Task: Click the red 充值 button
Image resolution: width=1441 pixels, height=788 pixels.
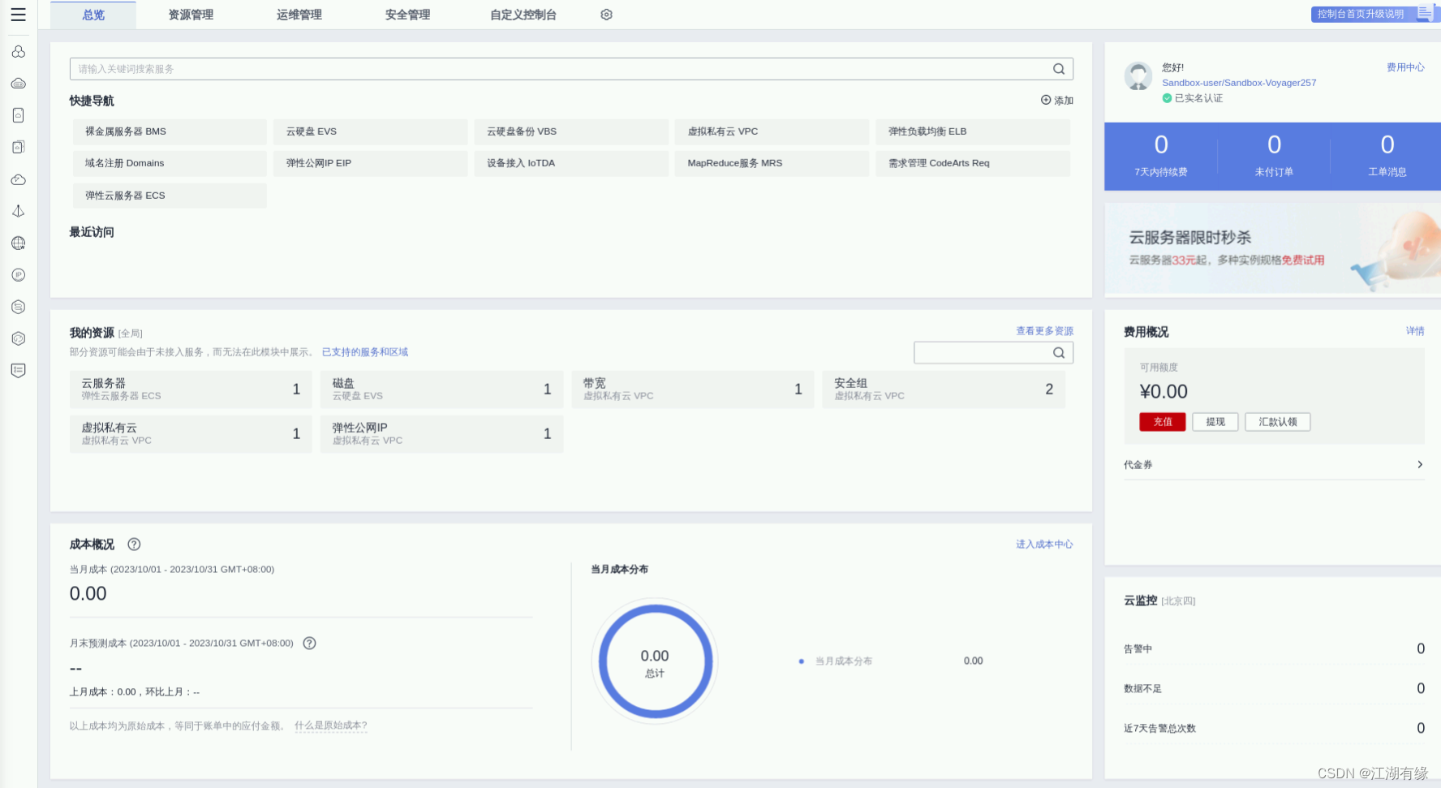Action: pos(1163,422)
